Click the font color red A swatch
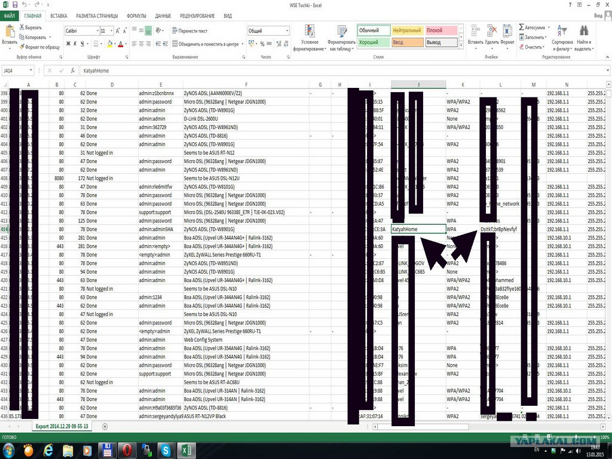Image resolution: width=612 pixels, height=459 pixels. tap(120, 44)
